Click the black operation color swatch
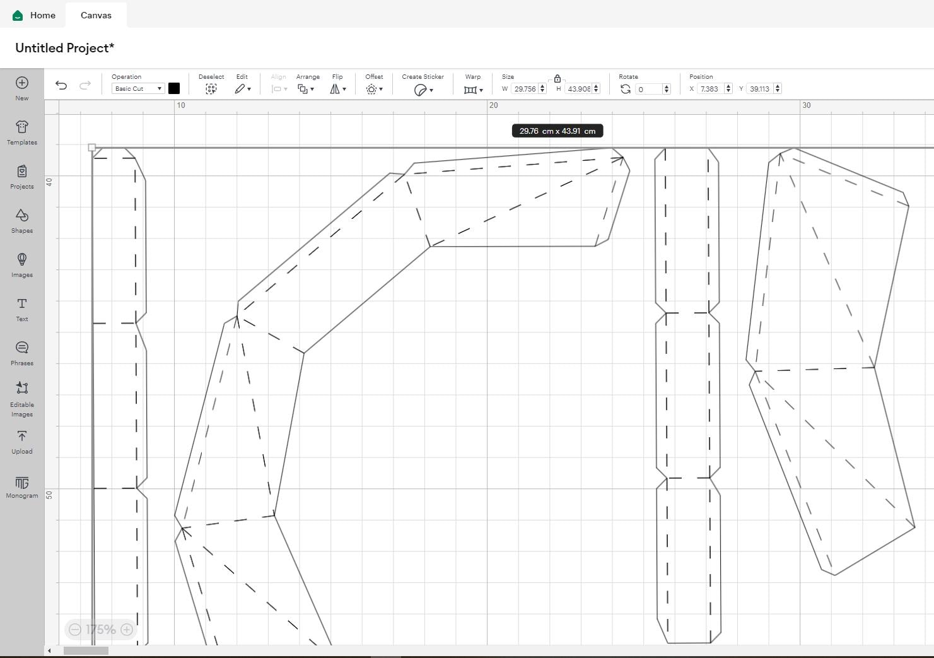This screenshot has width=934, height=658. (174, 88)
